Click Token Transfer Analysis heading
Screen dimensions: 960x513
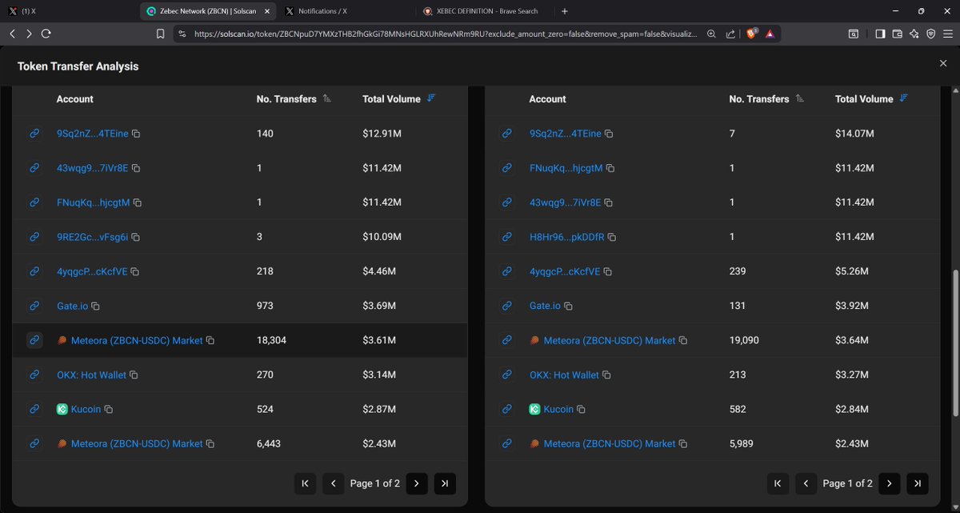pos(78,66)
